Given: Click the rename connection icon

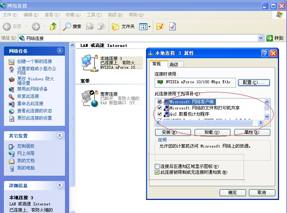Looking at the screenshot, I should [12, 104].
